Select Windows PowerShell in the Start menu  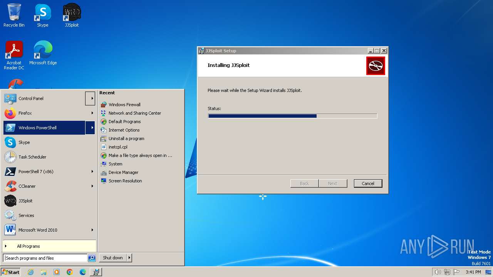(x=44, y=128)
